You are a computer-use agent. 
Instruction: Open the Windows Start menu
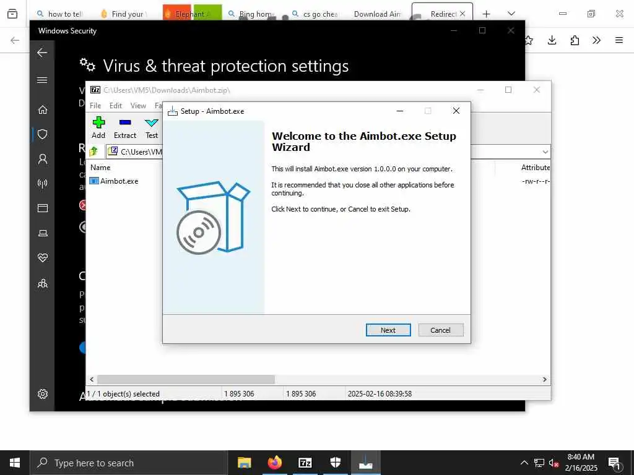15,463
